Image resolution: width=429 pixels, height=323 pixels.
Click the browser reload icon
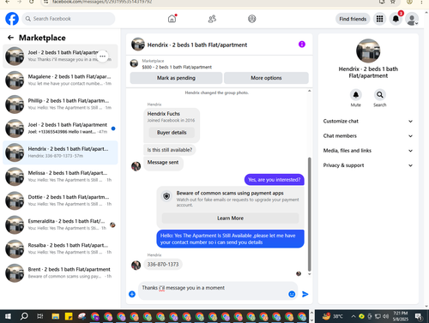(32, 2)
